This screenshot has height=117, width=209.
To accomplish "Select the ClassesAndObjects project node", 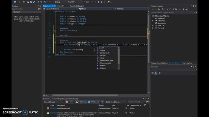I will click(162, 16).
